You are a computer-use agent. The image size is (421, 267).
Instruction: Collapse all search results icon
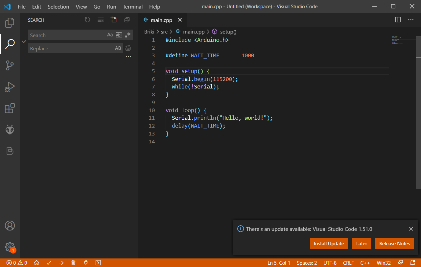point(127,20)
